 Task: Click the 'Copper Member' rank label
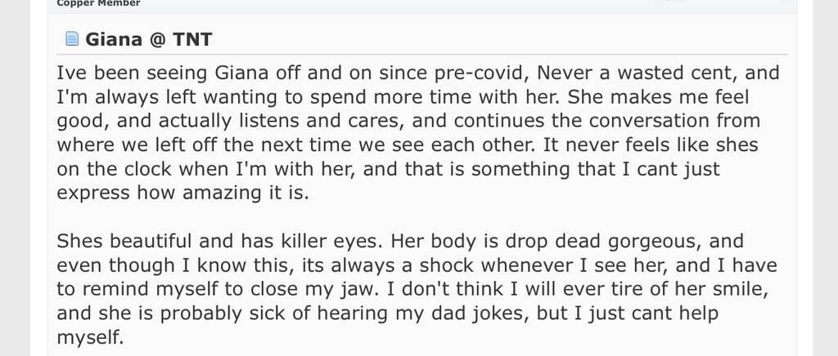click(98, 3)
